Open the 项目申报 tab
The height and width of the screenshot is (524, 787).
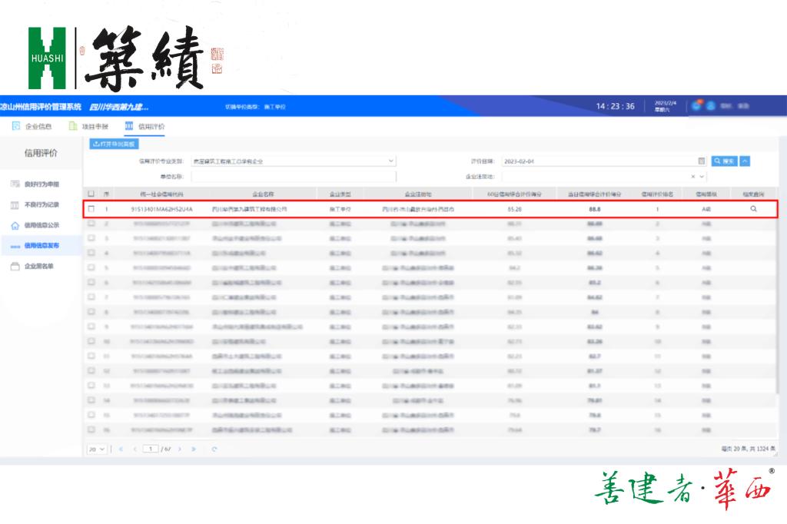89,126
